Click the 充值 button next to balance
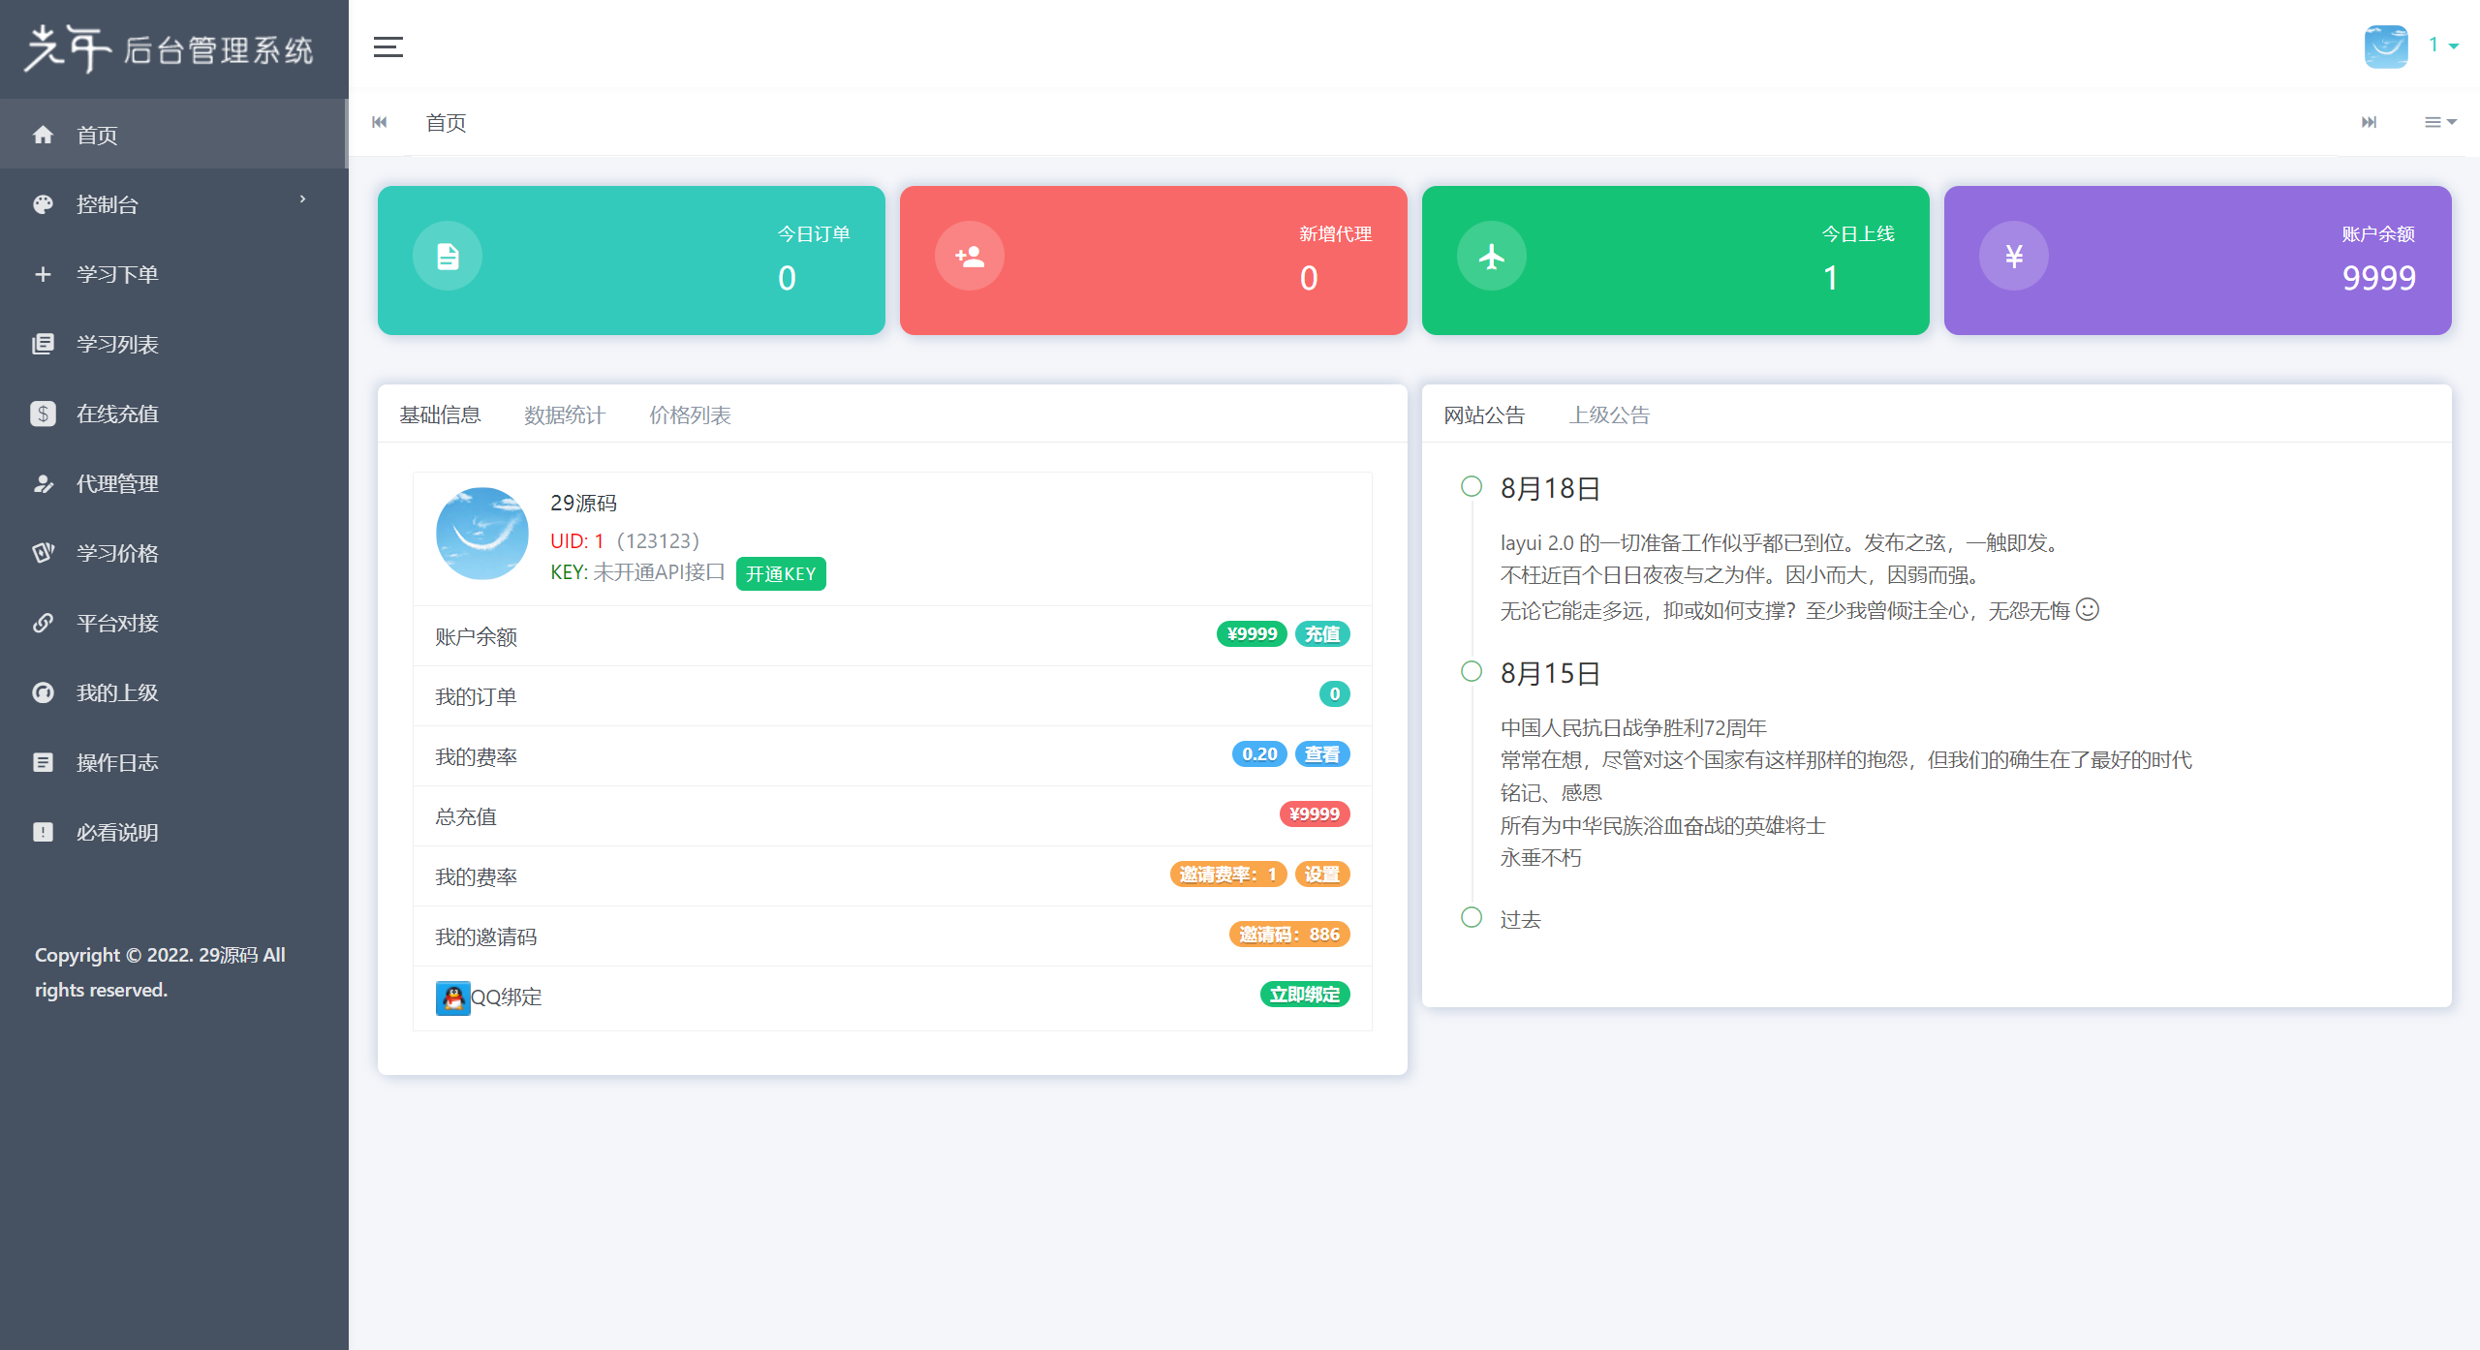This screenshot has height=1350, width=2480. point(1321,634)
